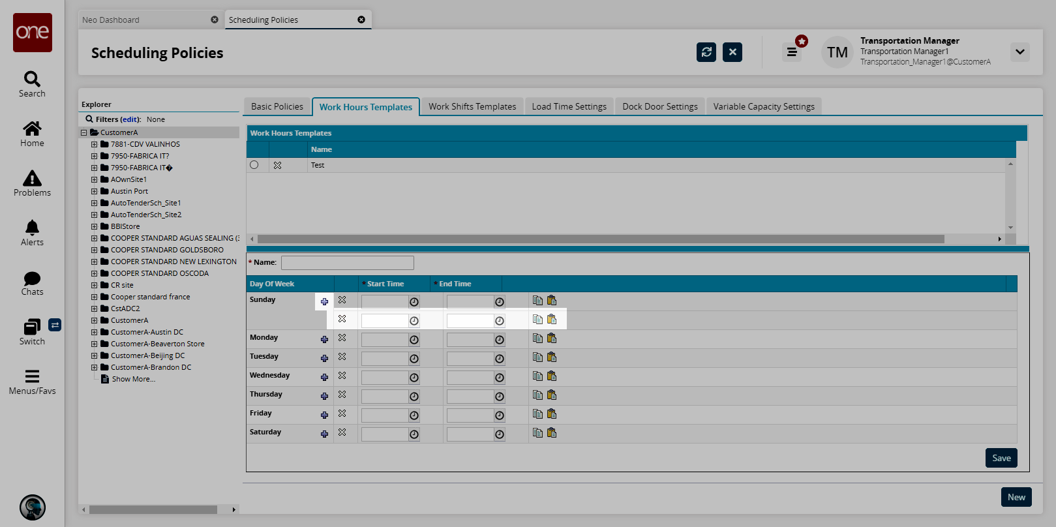This screenshot has width=1056, height=527.
Task: Click the filter edit link
Action: [130, 119]
